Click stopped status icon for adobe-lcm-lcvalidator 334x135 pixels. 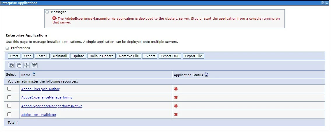pyautogui.click(x=176, y=114)
